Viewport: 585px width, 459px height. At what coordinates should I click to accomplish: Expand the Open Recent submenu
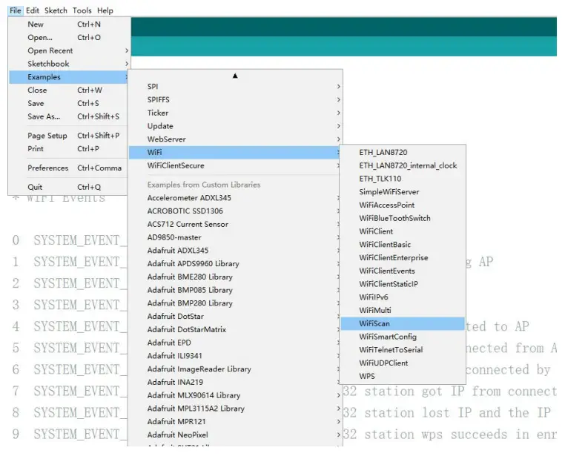[x=50, y=51]
